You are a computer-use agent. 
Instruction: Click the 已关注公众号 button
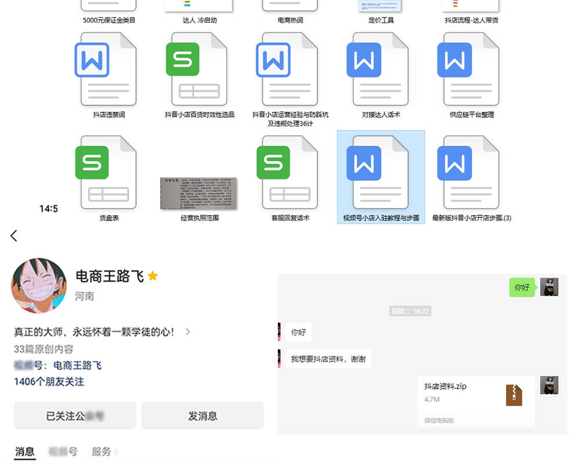click(x=74, y=415)
